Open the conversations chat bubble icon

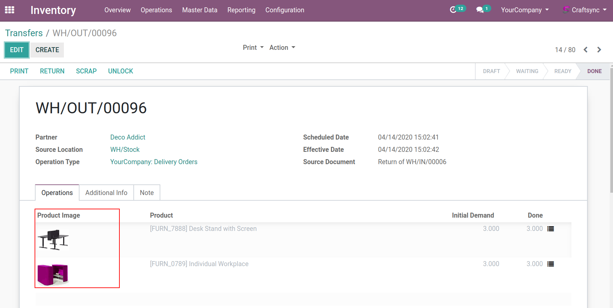(x=480, y=10)
